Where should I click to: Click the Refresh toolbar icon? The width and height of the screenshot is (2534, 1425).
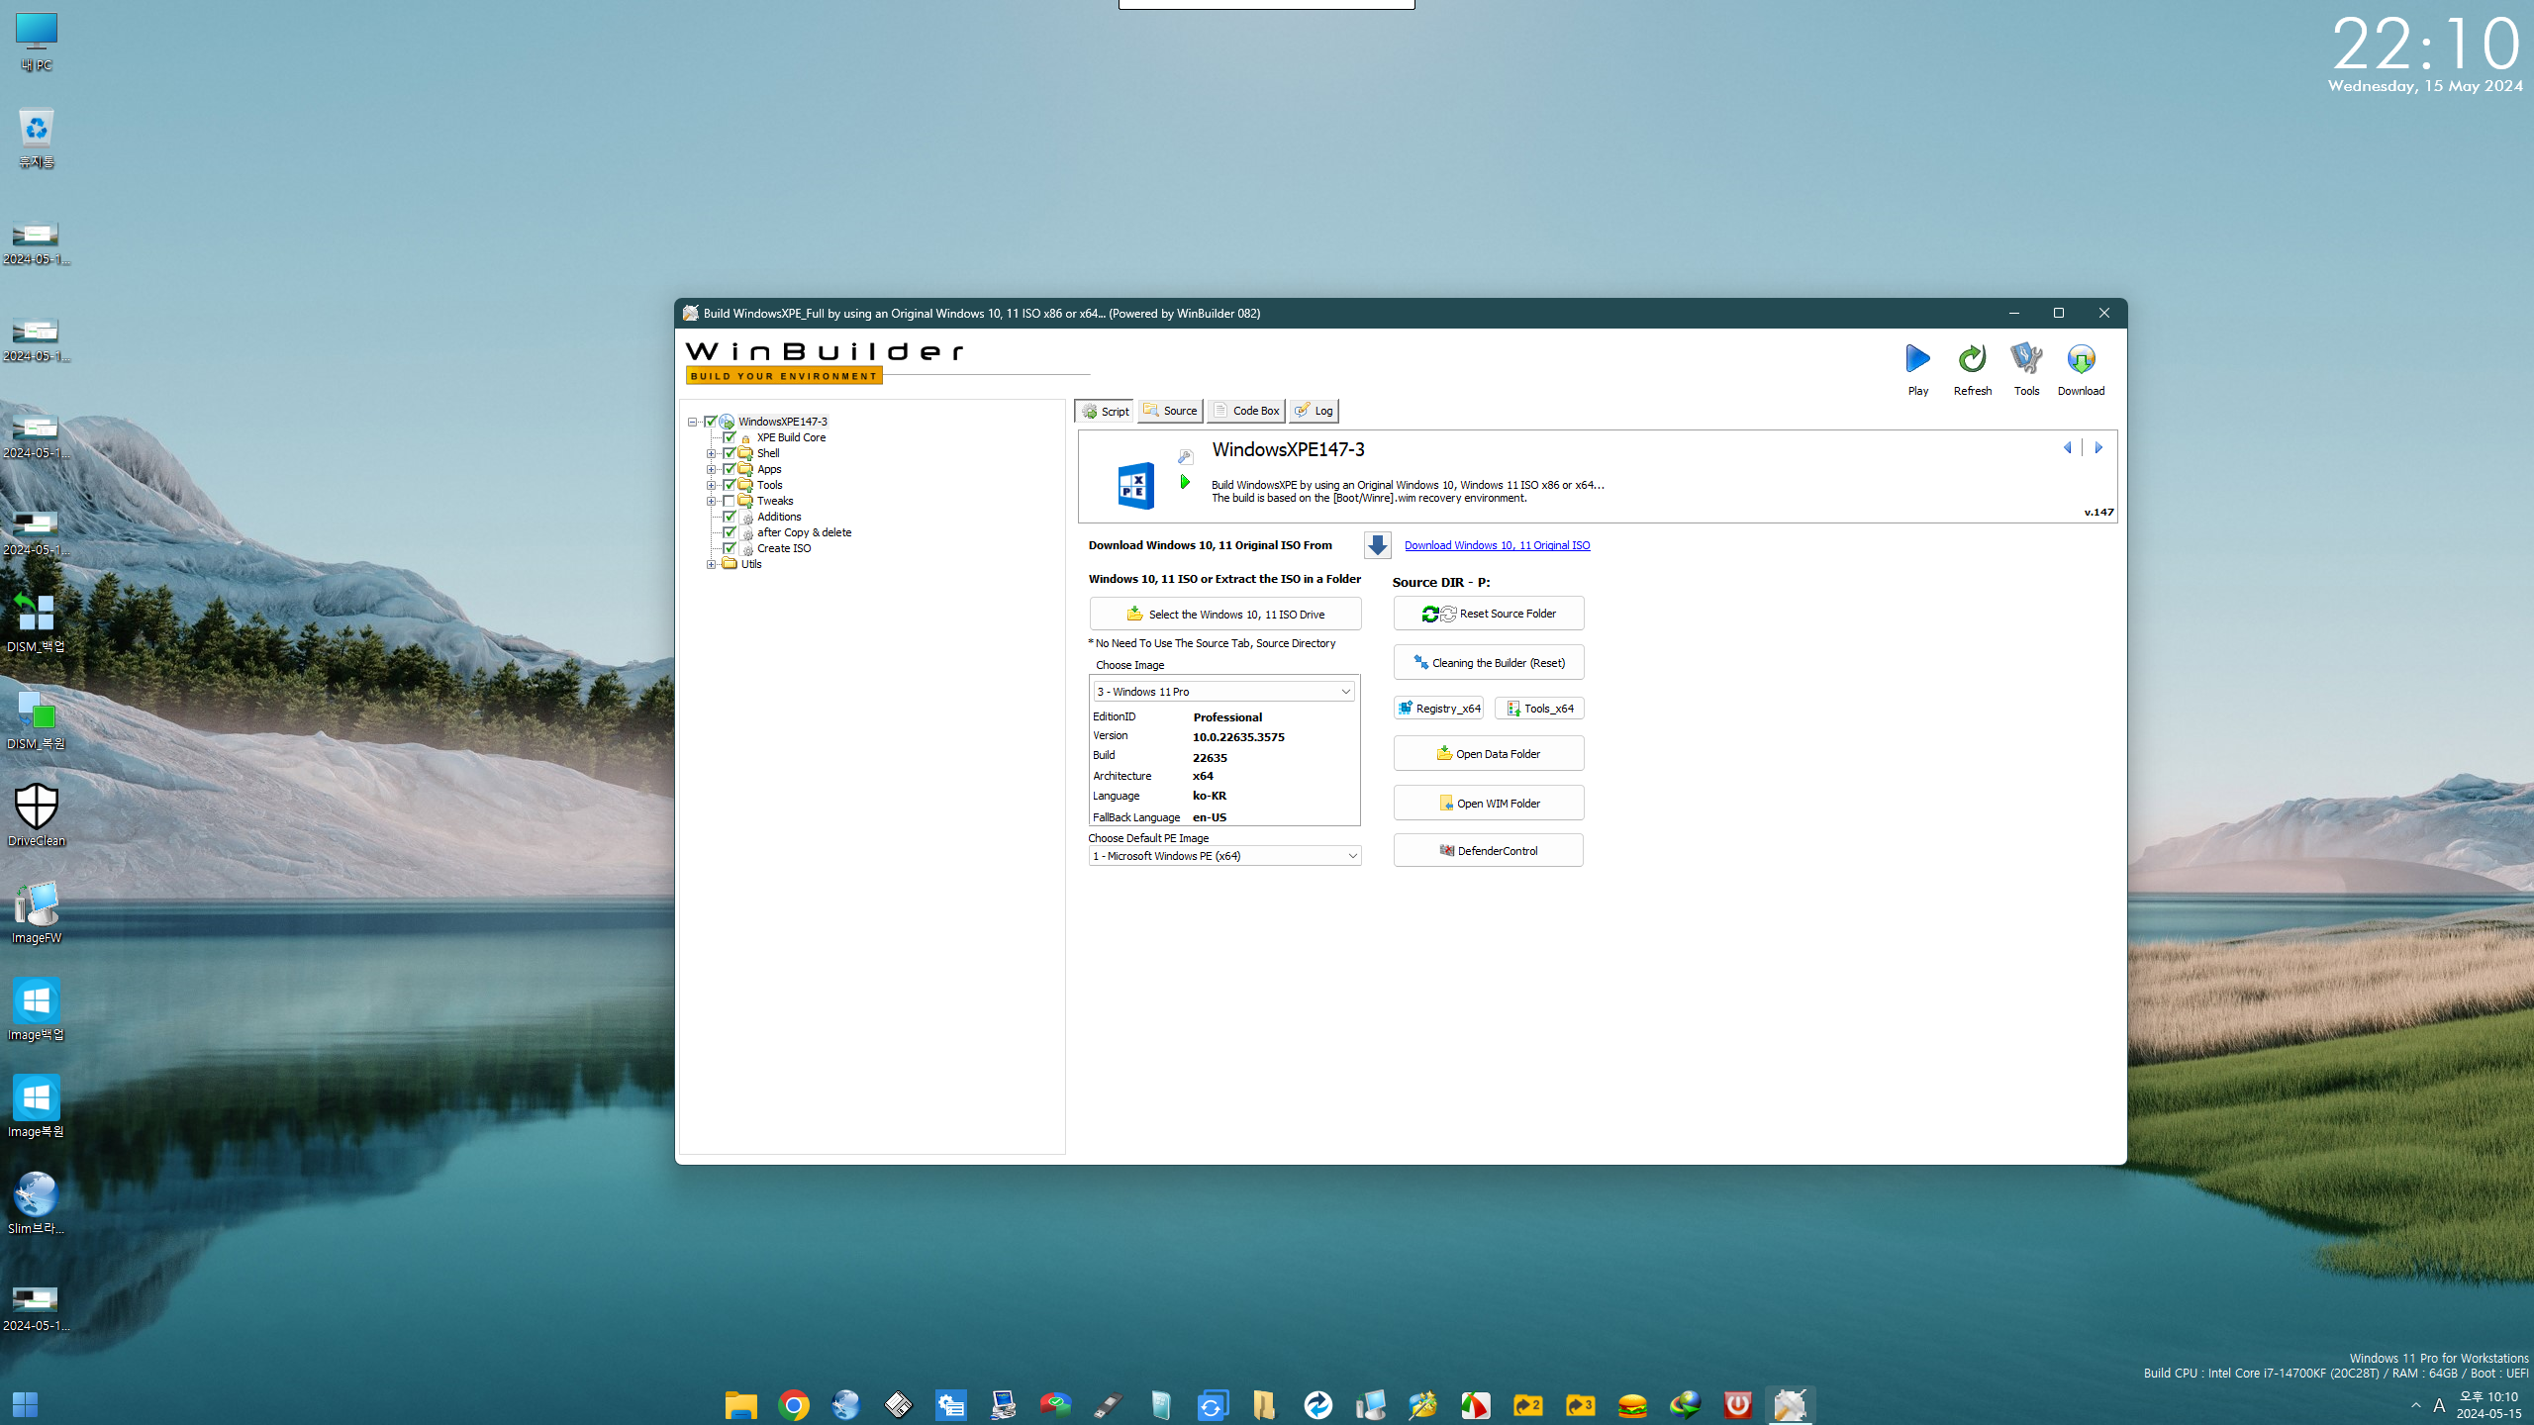1972,359
